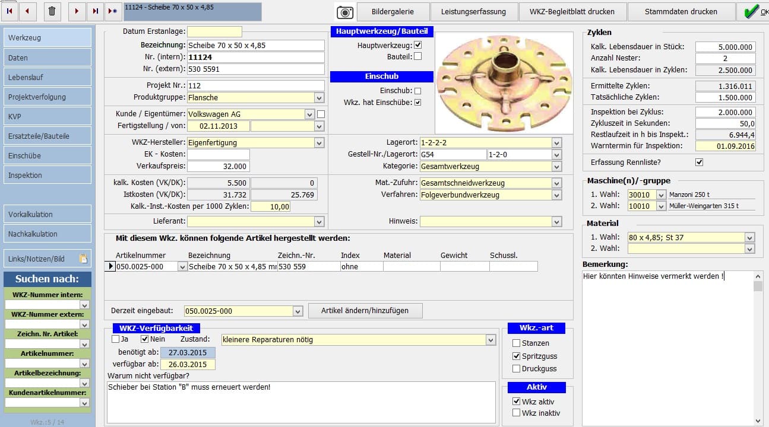Screen dimensions: 769x427
Task: Jump to the last record
Action: pyautogui.click(x=95, y=11)
